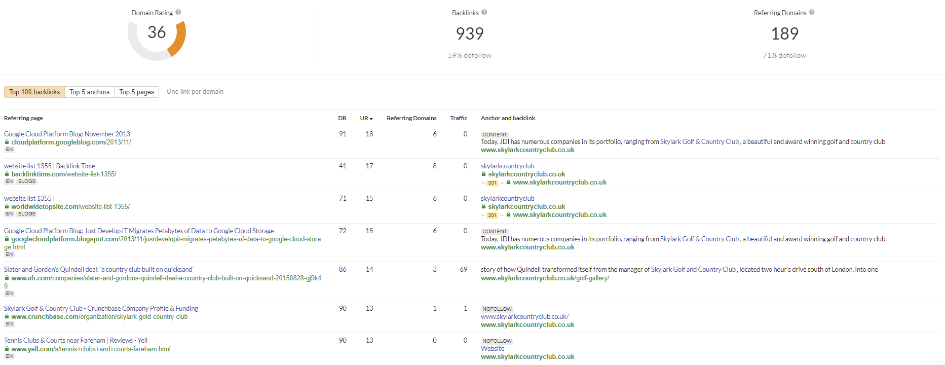Click the Website anchor in the Yell row

tap(493, 349)
